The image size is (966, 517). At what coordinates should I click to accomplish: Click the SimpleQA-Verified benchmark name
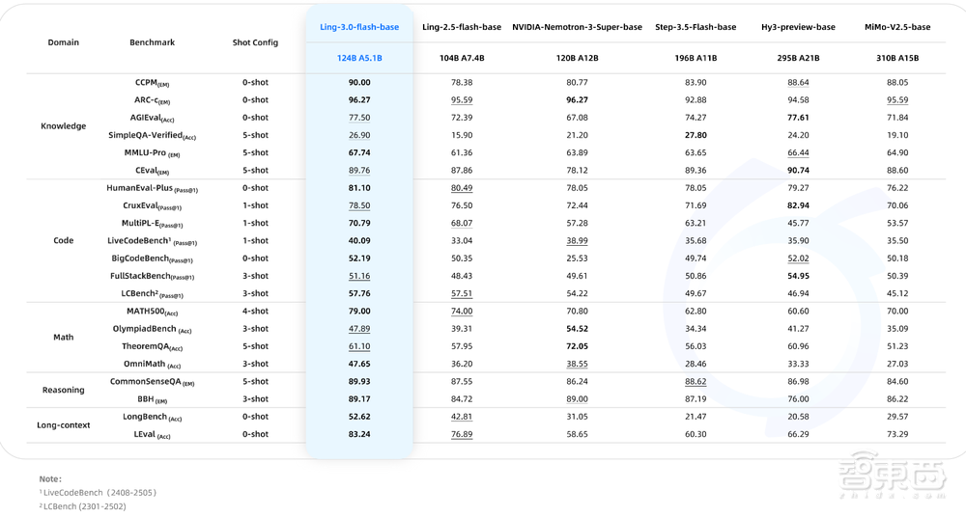pos(153,135)
